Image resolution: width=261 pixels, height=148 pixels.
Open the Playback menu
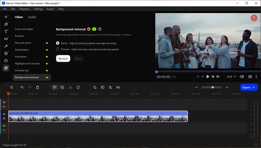(24, 9)
